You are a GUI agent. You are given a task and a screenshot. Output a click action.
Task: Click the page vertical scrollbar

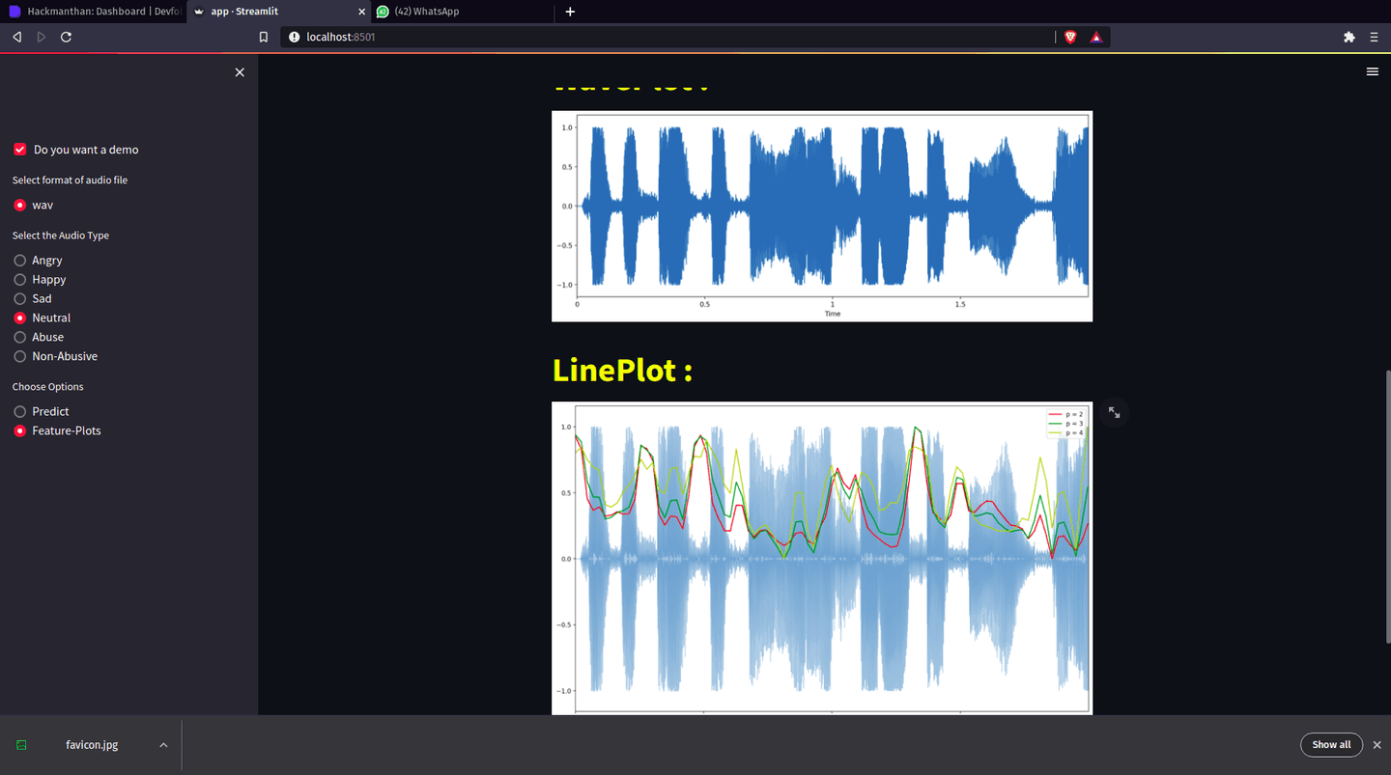click(1388, 507)
